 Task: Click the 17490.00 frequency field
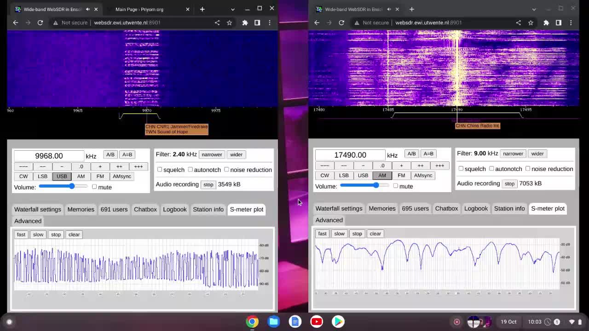pos(350,155)
